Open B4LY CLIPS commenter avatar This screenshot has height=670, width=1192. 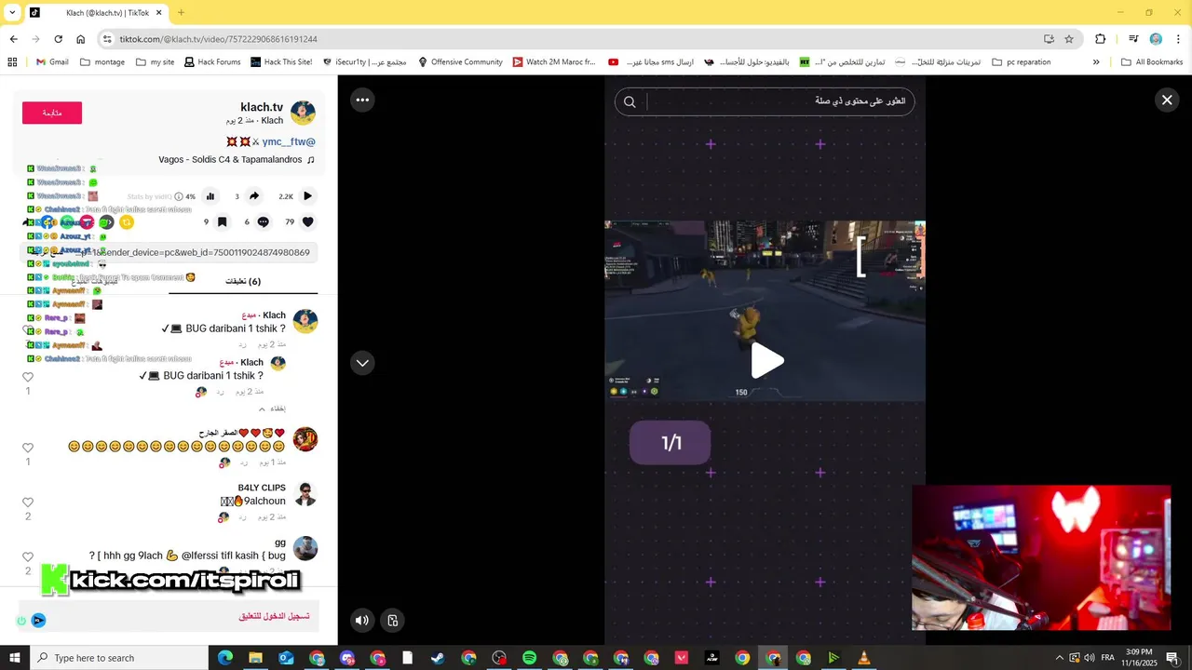tap(305, 494)
